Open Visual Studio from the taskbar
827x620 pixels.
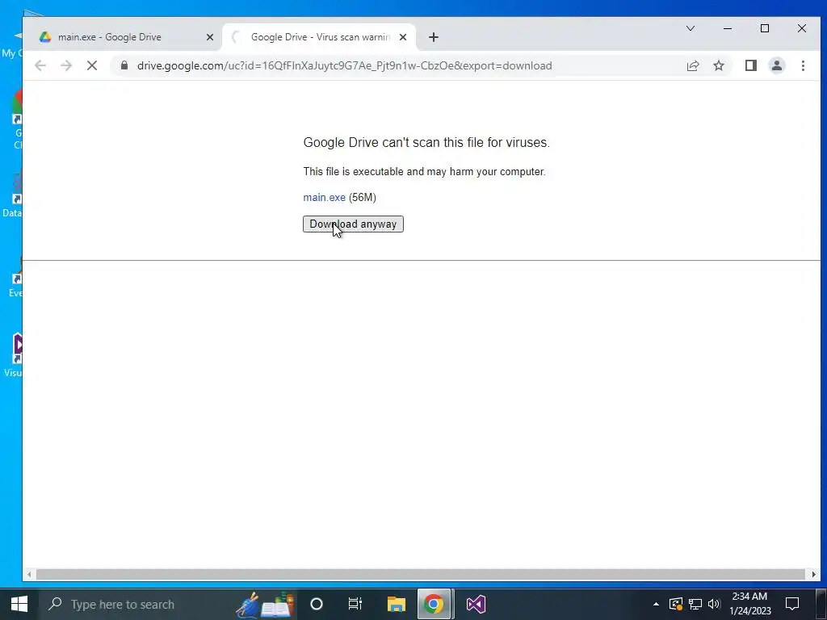[x=476, y=604]
